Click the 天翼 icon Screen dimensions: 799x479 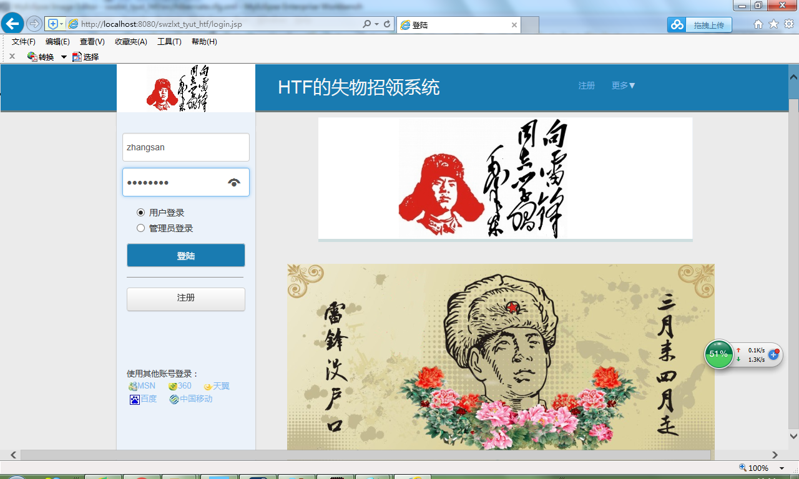point(208,387)
